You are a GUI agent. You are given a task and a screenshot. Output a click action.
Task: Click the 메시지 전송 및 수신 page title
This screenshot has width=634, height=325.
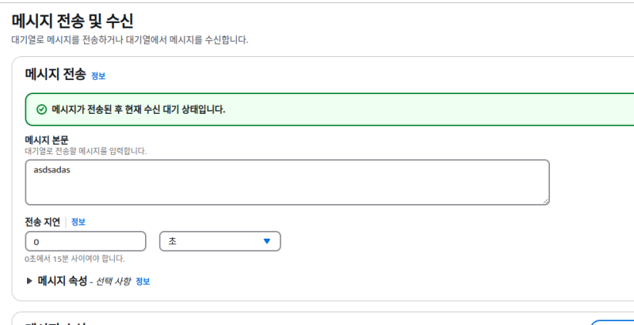coord(72,21)
